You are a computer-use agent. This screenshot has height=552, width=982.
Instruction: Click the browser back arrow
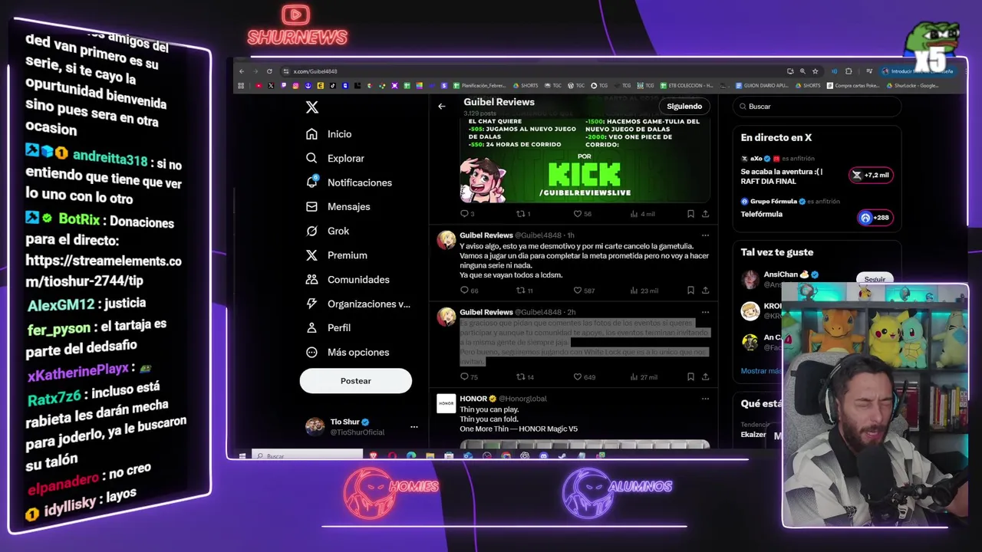242,71
